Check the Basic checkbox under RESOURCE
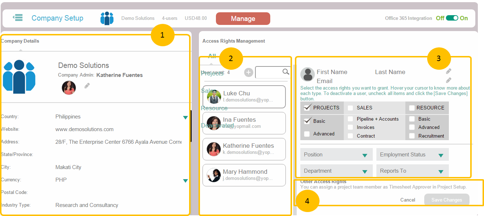484x216 pixels. 412,119
